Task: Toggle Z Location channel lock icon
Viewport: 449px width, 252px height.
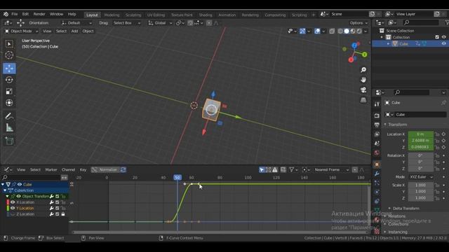Action: [63, 214]
